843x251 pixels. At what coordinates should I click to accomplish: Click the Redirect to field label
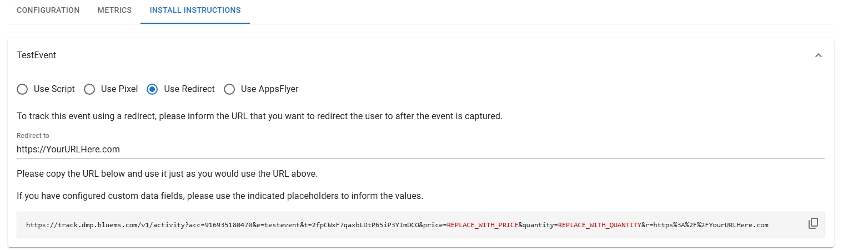pyautogui.click(x=33, y=136)
